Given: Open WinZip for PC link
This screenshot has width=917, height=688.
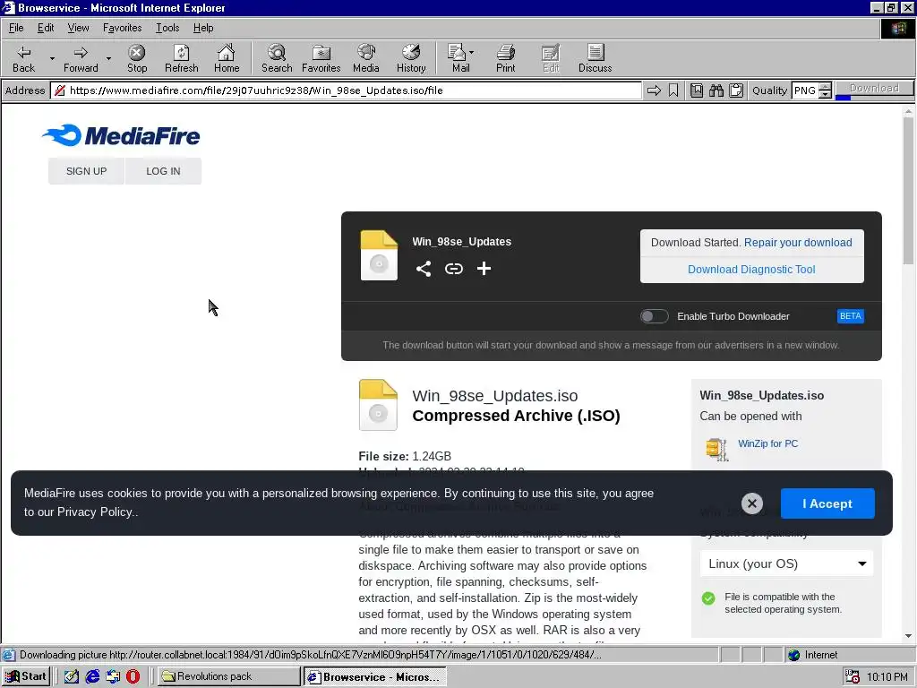Looking at the screenshot, I should (x=767, y=443).
